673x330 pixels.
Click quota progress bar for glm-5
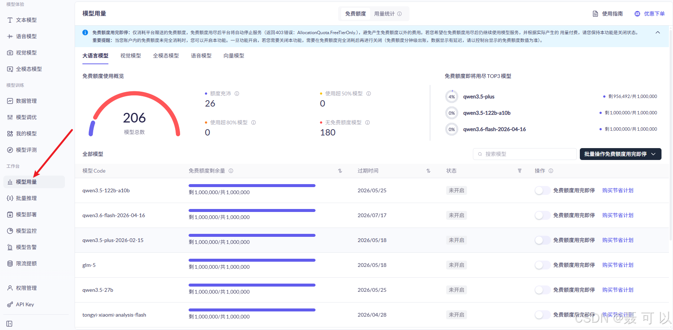click(252, 260)
